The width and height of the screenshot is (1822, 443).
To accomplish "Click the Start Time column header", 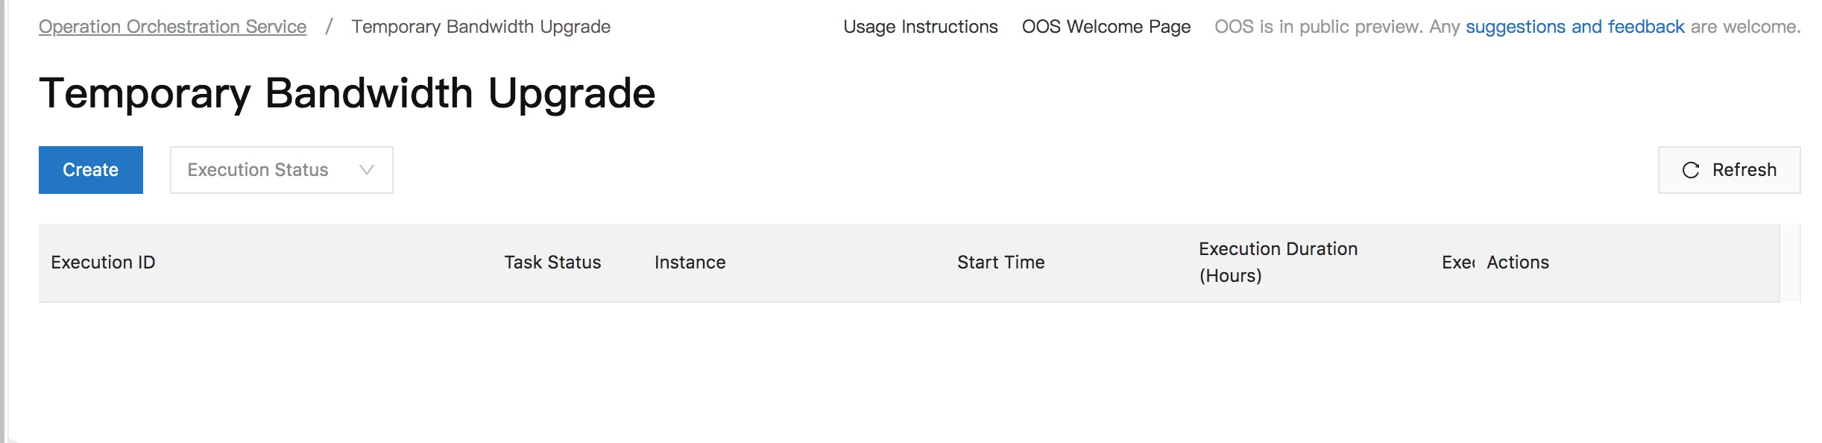I will point(1001,263).
